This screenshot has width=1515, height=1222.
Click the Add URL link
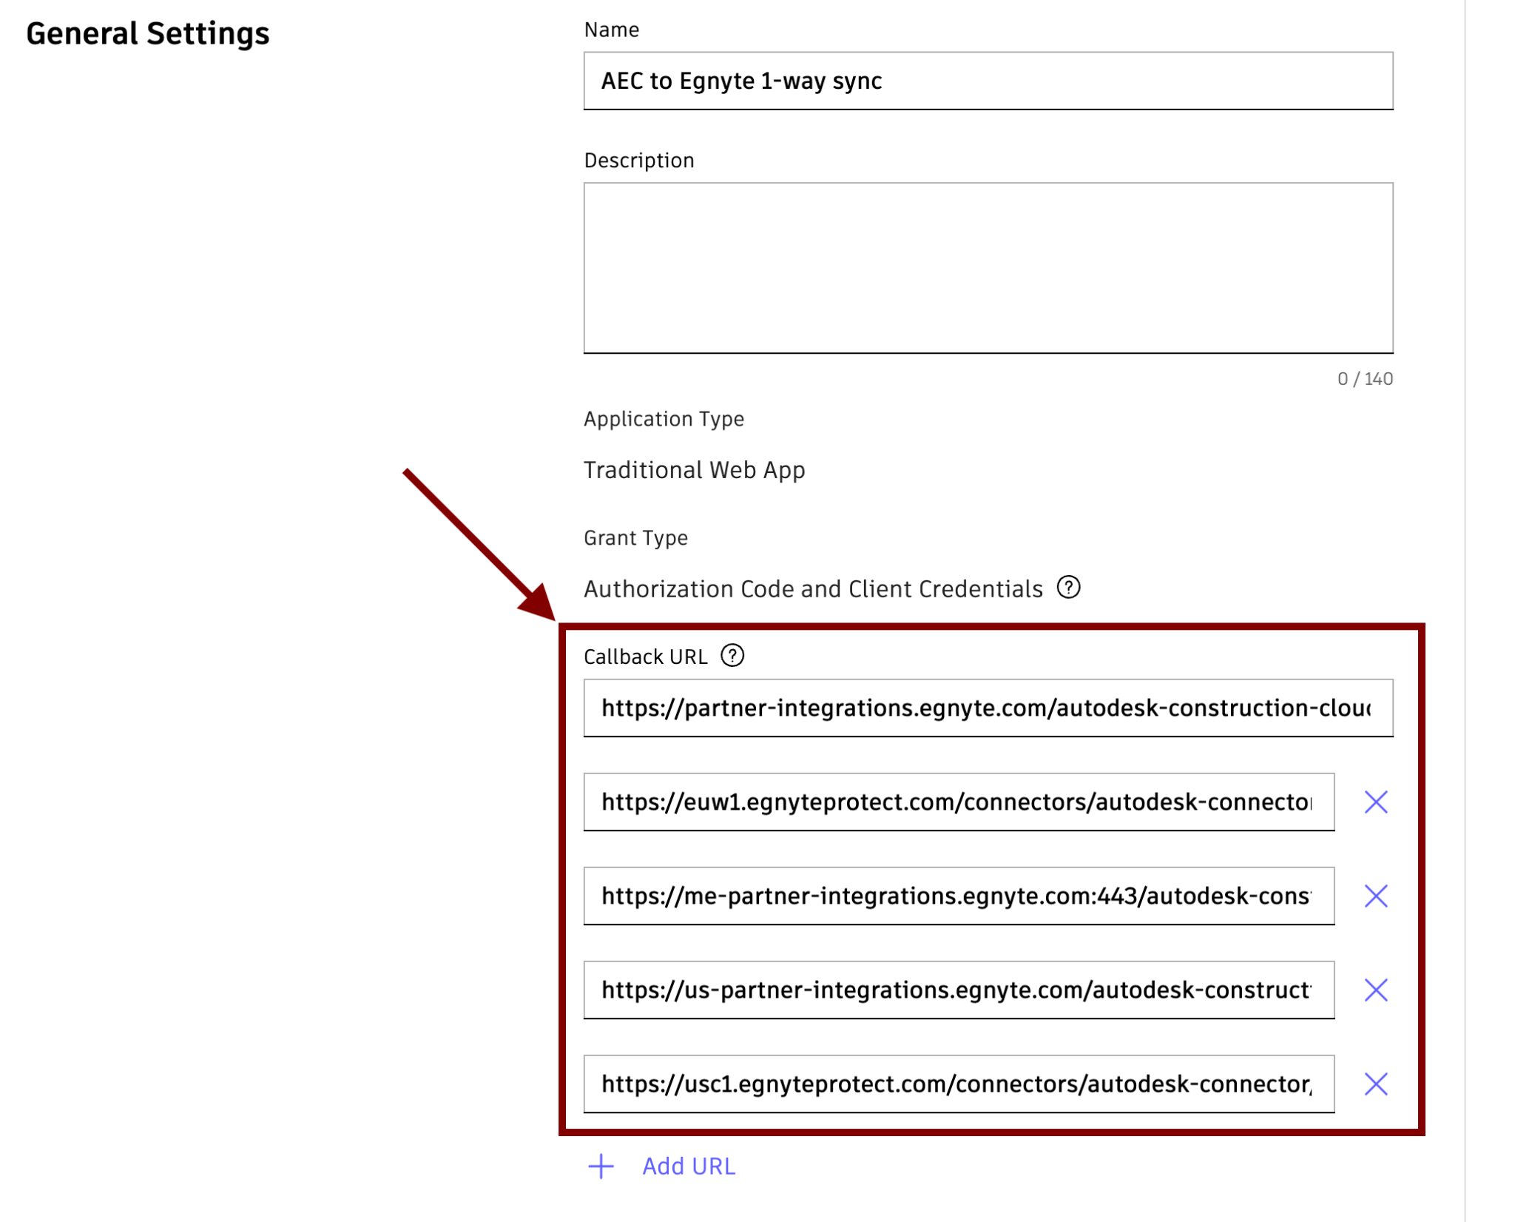point(689,1166)
